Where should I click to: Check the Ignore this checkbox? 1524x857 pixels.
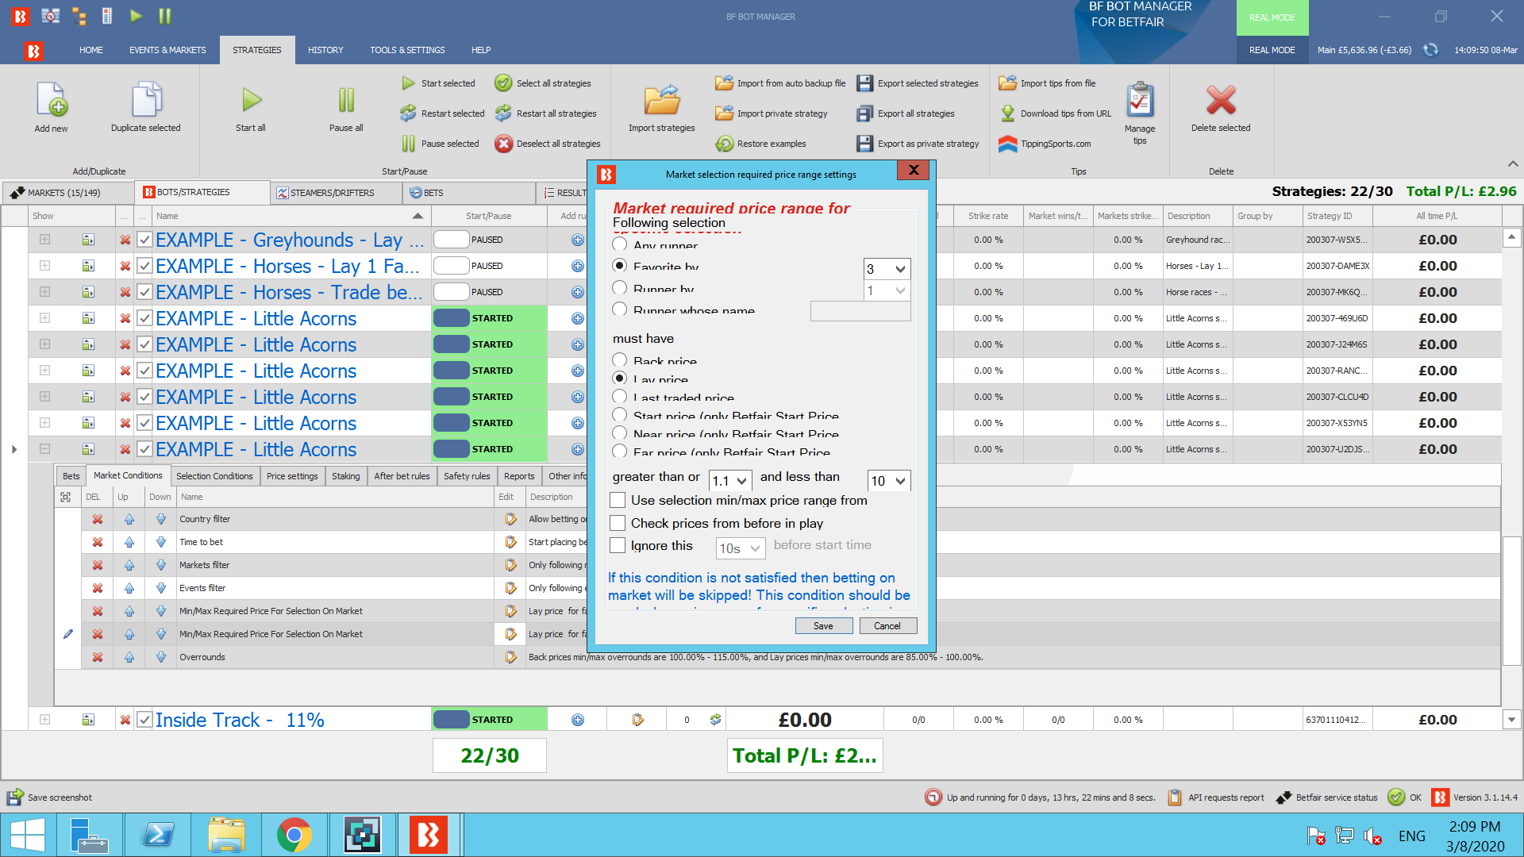(618, 546)
